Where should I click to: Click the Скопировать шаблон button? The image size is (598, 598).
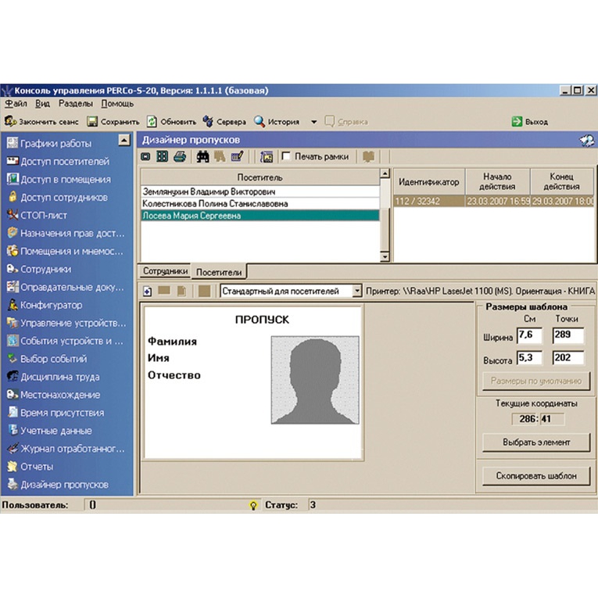tap(536, 476)
